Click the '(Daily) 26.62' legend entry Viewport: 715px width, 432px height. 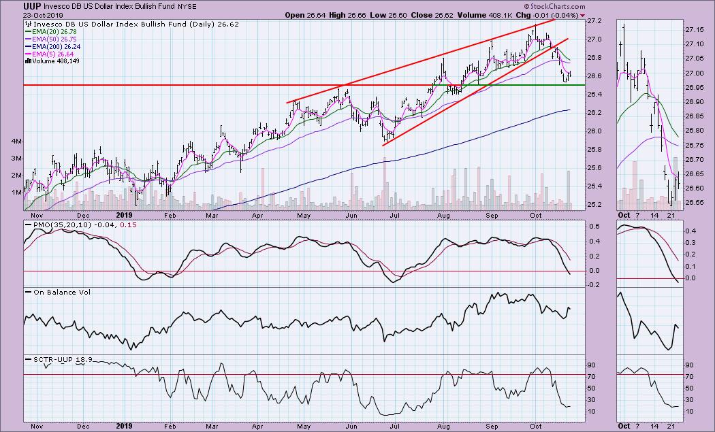coord(214,24)
